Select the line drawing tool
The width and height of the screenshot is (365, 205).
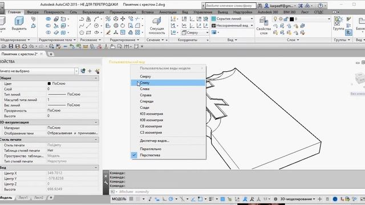pos(88,26)
